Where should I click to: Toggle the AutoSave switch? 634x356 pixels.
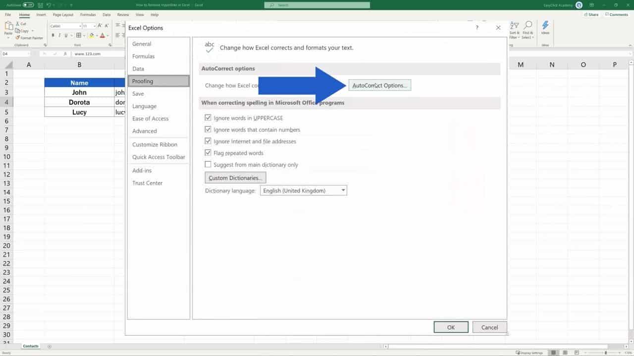pyautogui.click(x=28, y=5)
